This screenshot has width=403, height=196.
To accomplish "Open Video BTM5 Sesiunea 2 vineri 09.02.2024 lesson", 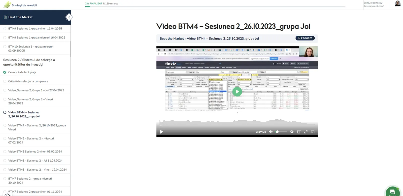I will [35, 152].
